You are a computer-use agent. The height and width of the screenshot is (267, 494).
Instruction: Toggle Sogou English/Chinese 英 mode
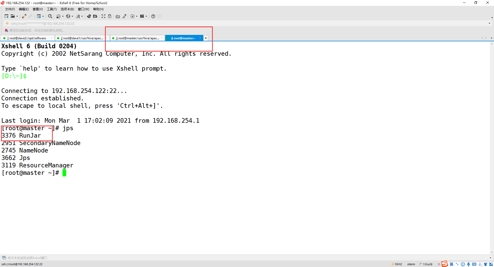coord(452,264)
